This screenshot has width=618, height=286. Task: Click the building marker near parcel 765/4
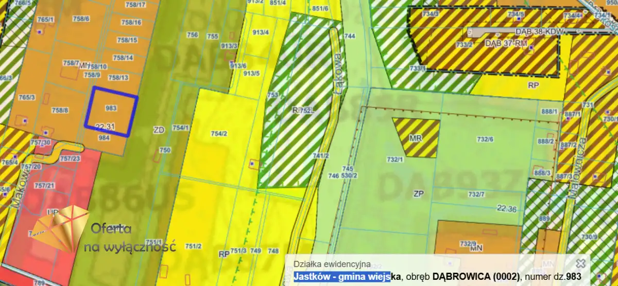(x=14, y=156)
